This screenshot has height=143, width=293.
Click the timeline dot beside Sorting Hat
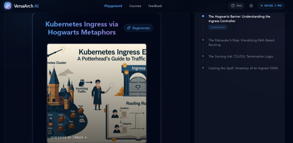203,56
